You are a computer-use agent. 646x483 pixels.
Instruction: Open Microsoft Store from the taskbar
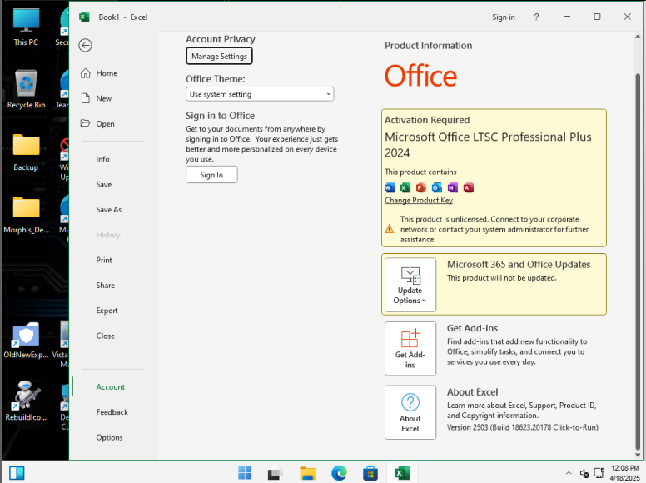(370, 473)
